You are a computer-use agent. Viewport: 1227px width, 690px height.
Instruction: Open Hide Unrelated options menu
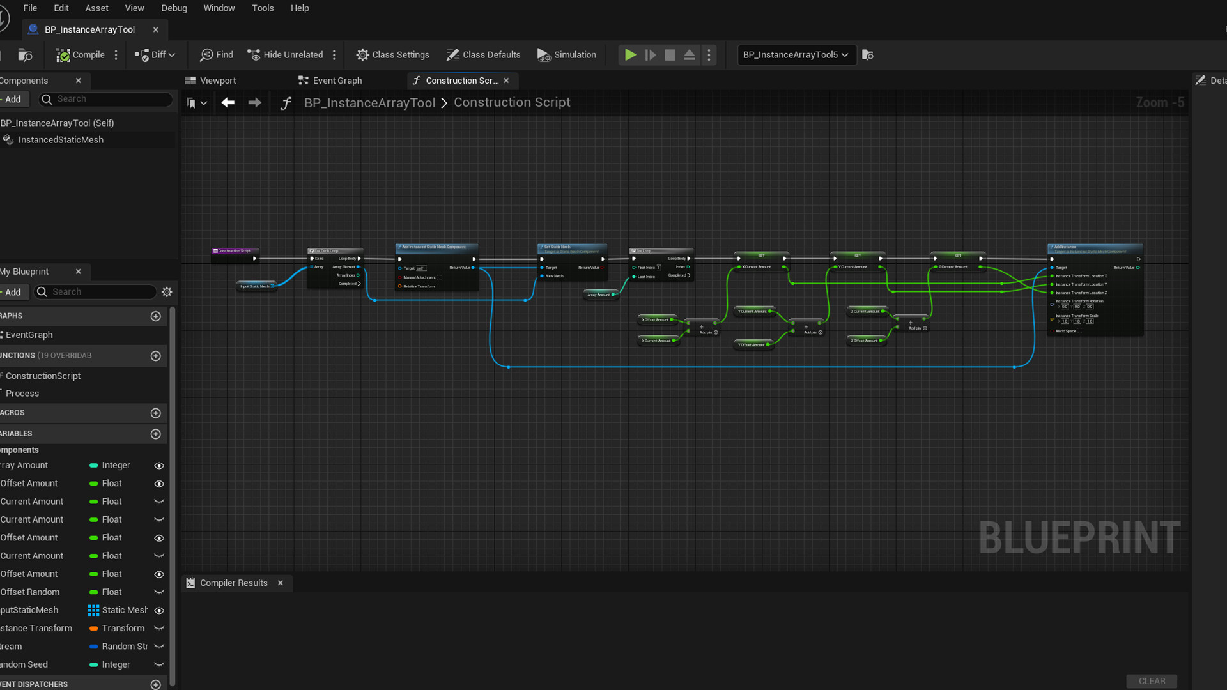point(334,55)
